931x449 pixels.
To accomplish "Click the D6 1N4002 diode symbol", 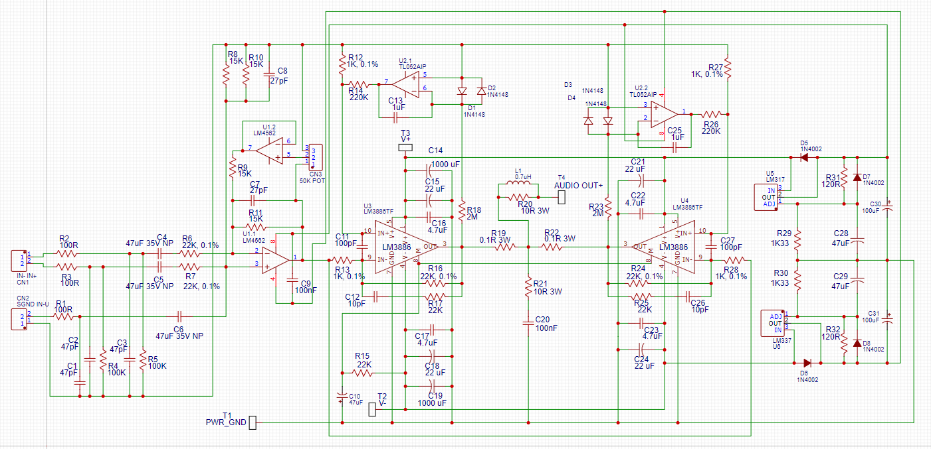I will [806, 363].
